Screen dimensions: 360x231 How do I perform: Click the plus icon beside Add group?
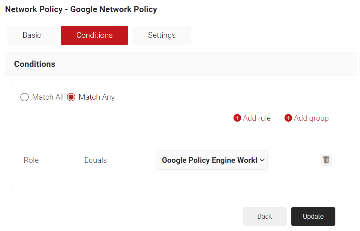tap(288, 118)
